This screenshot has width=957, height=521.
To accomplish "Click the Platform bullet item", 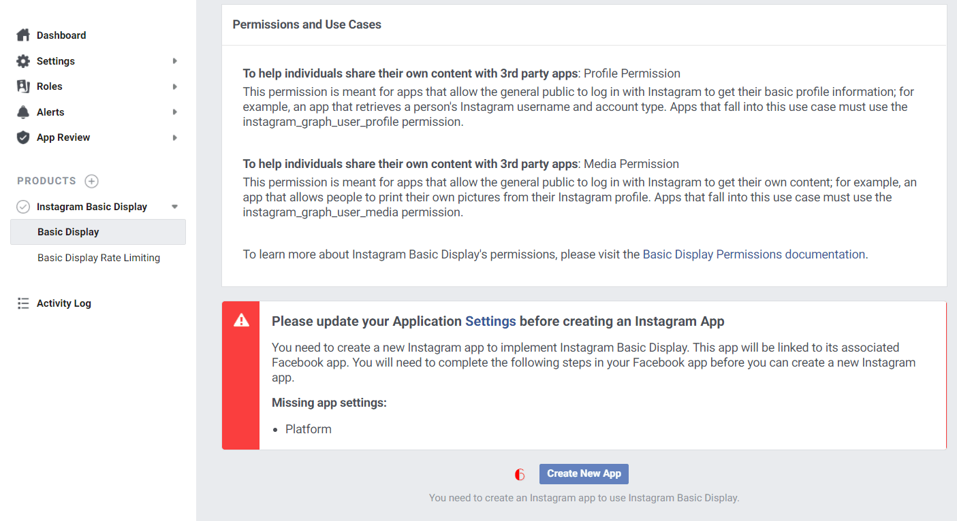I will pyautogui.click(x=309, y=429).
